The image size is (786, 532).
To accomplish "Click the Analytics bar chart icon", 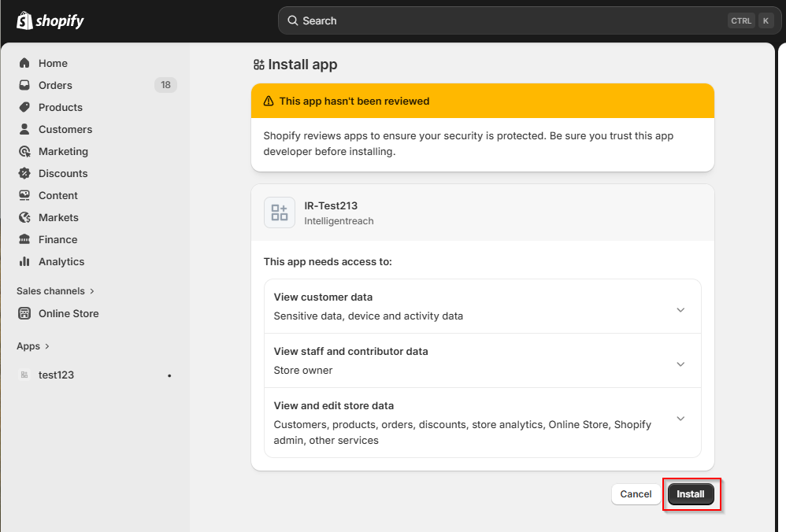I will point(24,261).
